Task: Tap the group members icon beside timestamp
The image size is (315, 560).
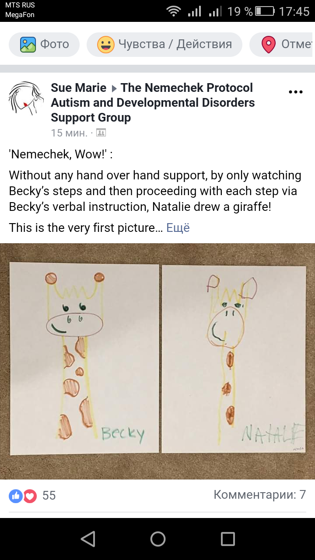Action: pos(101,133)
